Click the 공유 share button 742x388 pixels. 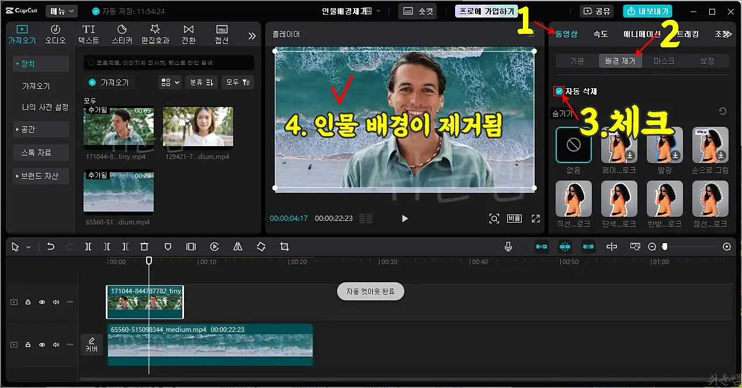[x=597, y=11]
